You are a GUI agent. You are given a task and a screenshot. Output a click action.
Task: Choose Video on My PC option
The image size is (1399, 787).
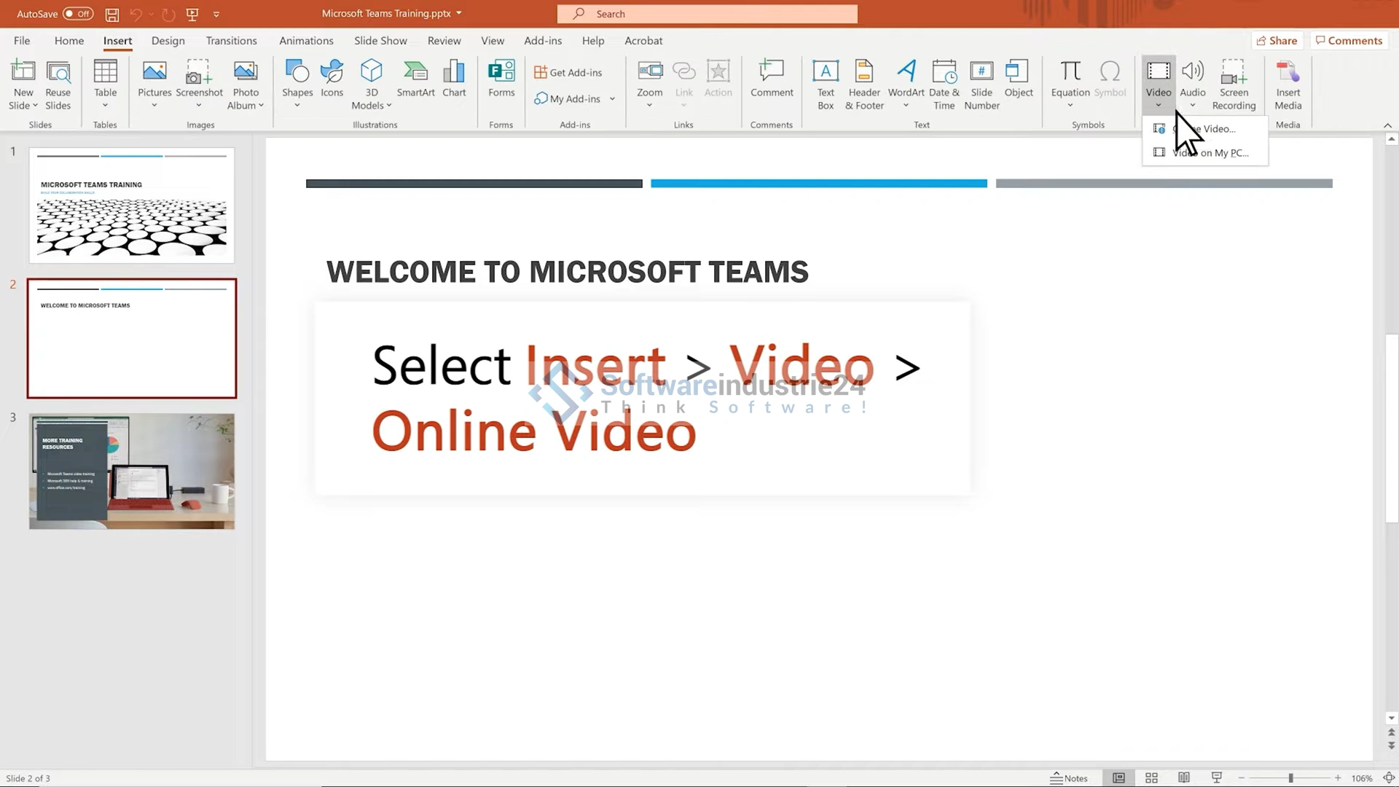[x=1210, y=152]
